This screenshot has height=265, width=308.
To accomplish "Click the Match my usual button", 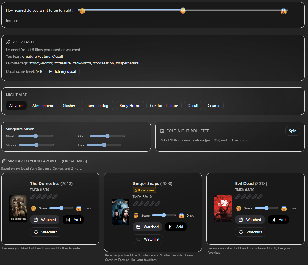I will click(x=63, y=71).
